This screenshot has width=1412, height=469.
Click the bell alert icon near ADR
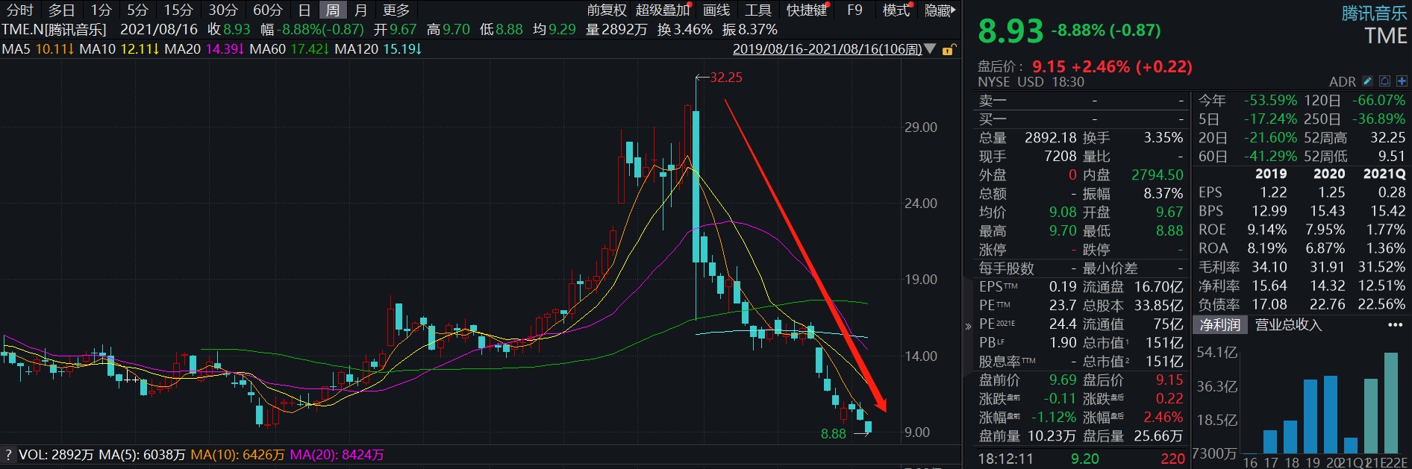coord(1384,81)
